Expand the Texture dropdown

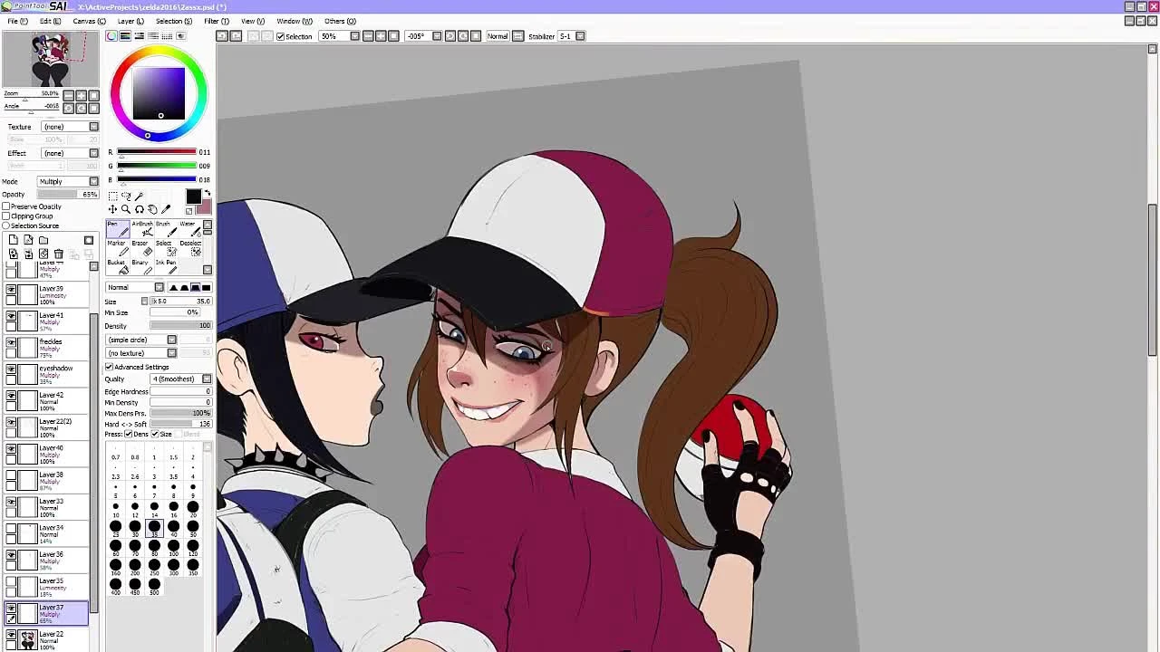tap(71, 127)
